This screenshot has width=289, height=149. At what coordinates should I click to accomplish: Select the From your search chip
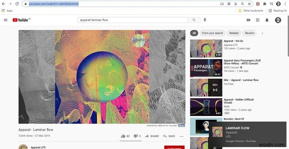[213, 33]
